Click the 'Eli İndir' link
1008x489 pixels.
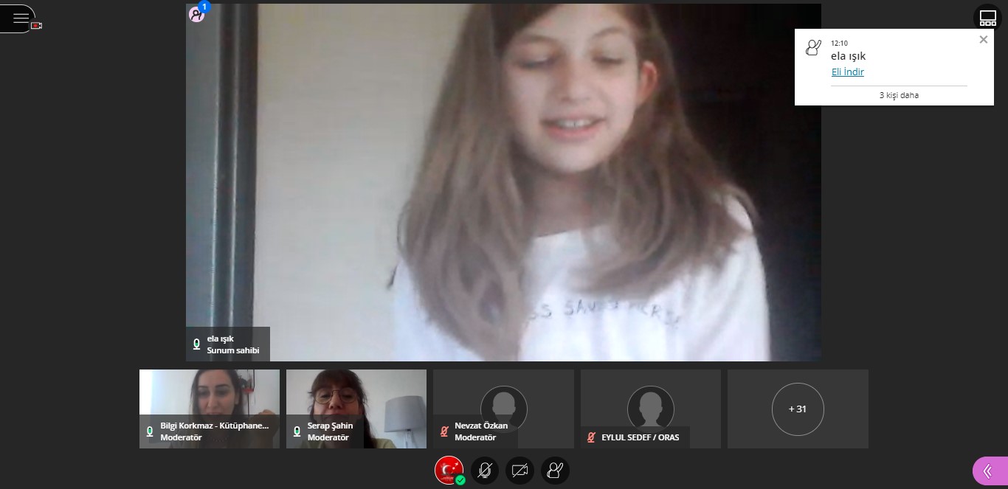coord(847,72)
